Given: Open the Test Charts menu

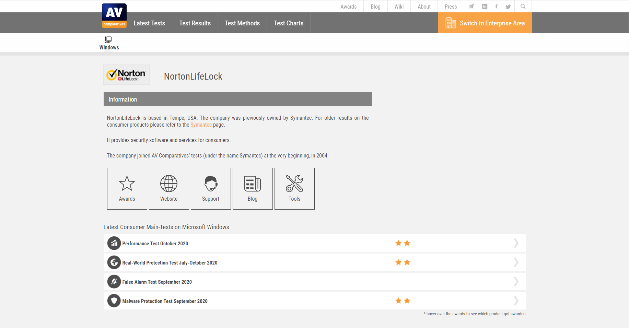Looking at the screenshot, I should (x=289, y=23).
